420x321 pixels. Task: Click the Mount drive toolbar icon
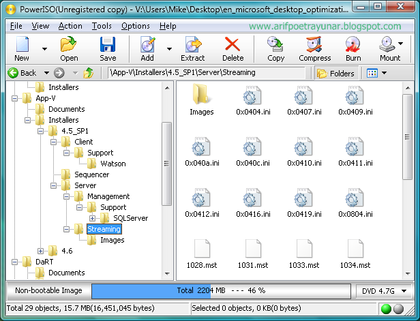(387, 44)
